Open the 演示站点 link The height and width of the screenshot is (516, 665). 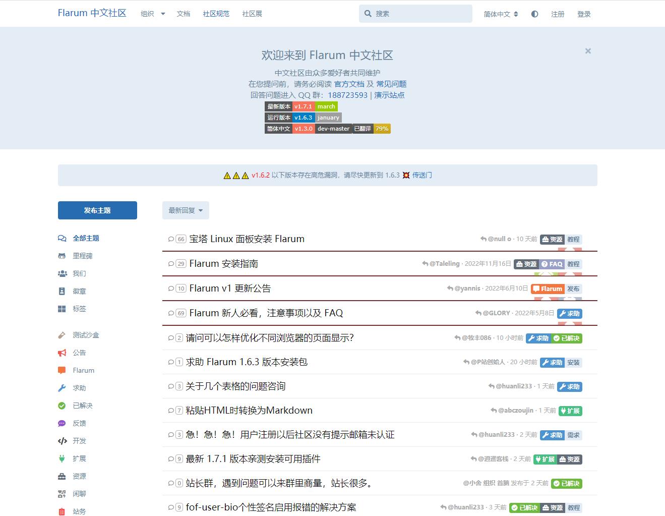pyautogui.click(x=389, y=95)
